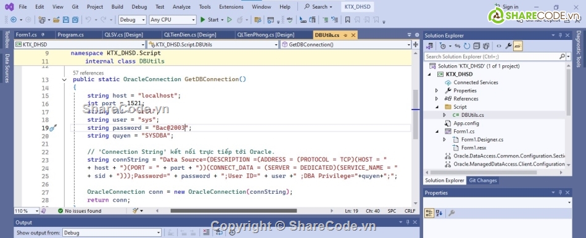Click the Properties panel Categorized view button

coord(429,213)
